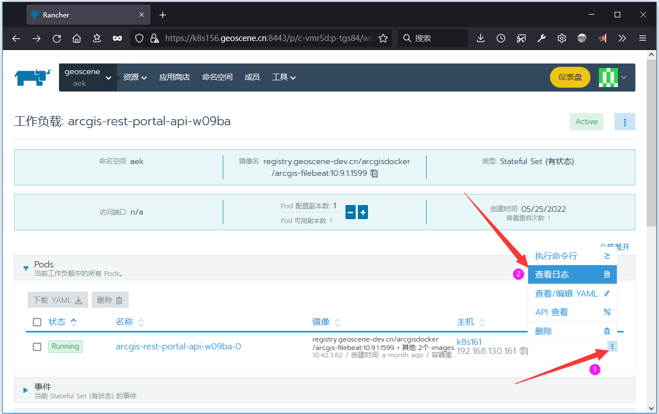The width and height of the screenshot is (659, 414).
Task: Select checkbox for pod arcgis-rest-portal-api-w09ba-0
Action: tap(37, 347)
